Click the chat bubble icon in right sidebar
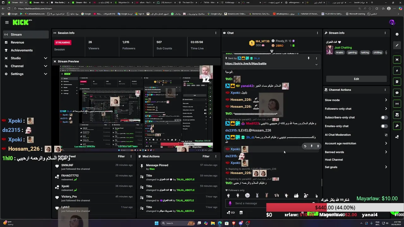The image size is (404, 227). (397, 93)
